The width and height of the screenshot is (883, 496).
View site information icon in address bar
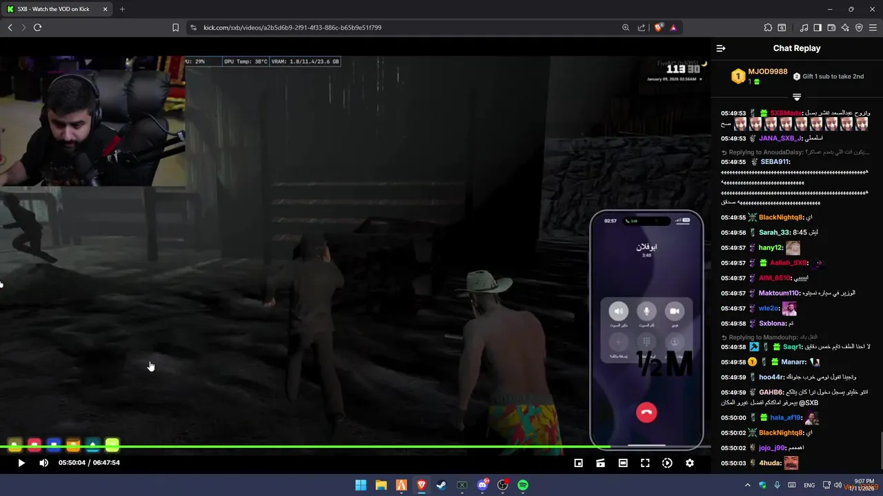(x=193, y=28)
